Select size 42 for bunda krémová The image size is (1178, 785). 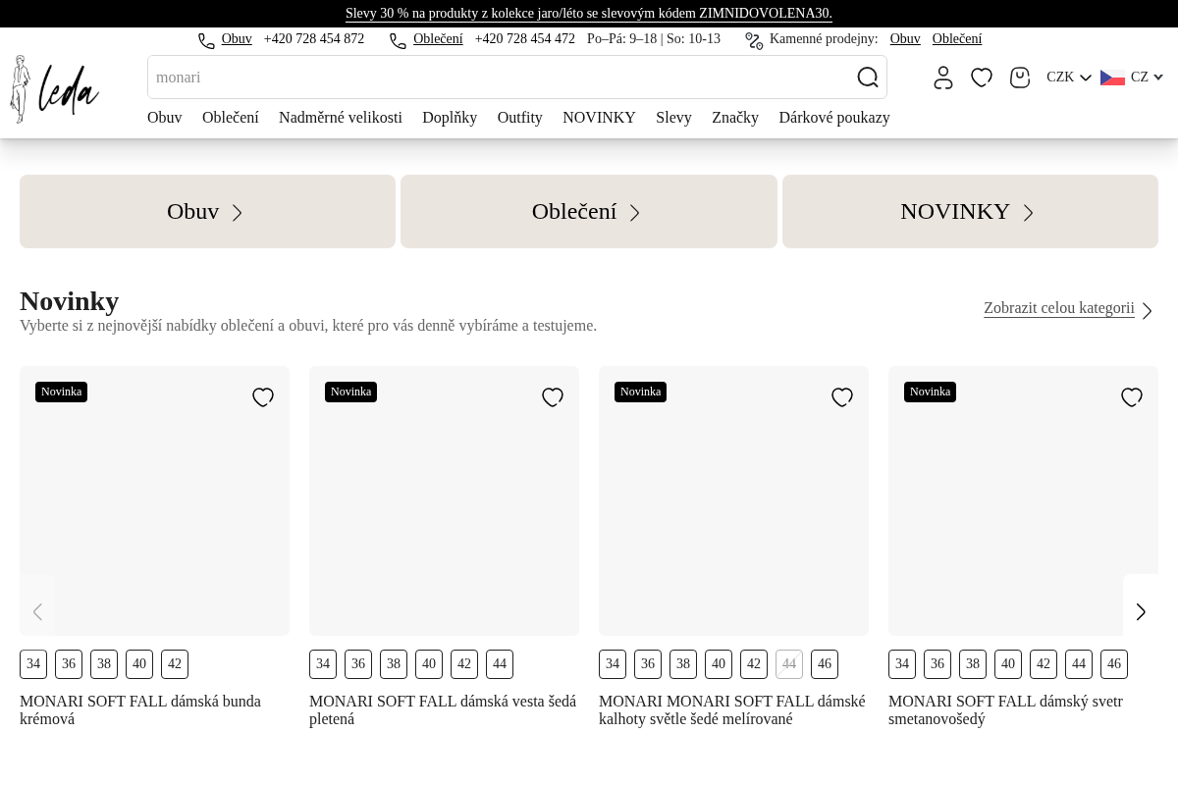coord(175,664)
